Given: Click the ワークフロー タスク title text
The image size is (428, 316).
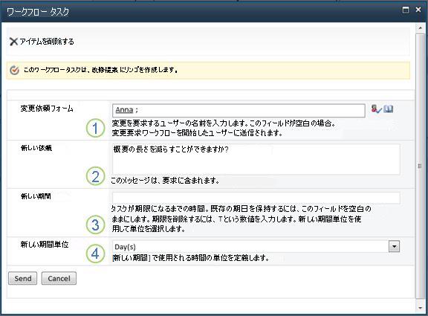Looking at the screenshot, I should click(38, 12).
